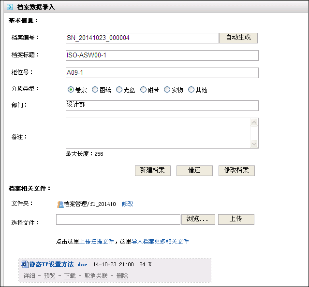This screenshot has height=287, width=309.
Task: Click the 备注 scrollbar down arrow
Action: (254, 144)
